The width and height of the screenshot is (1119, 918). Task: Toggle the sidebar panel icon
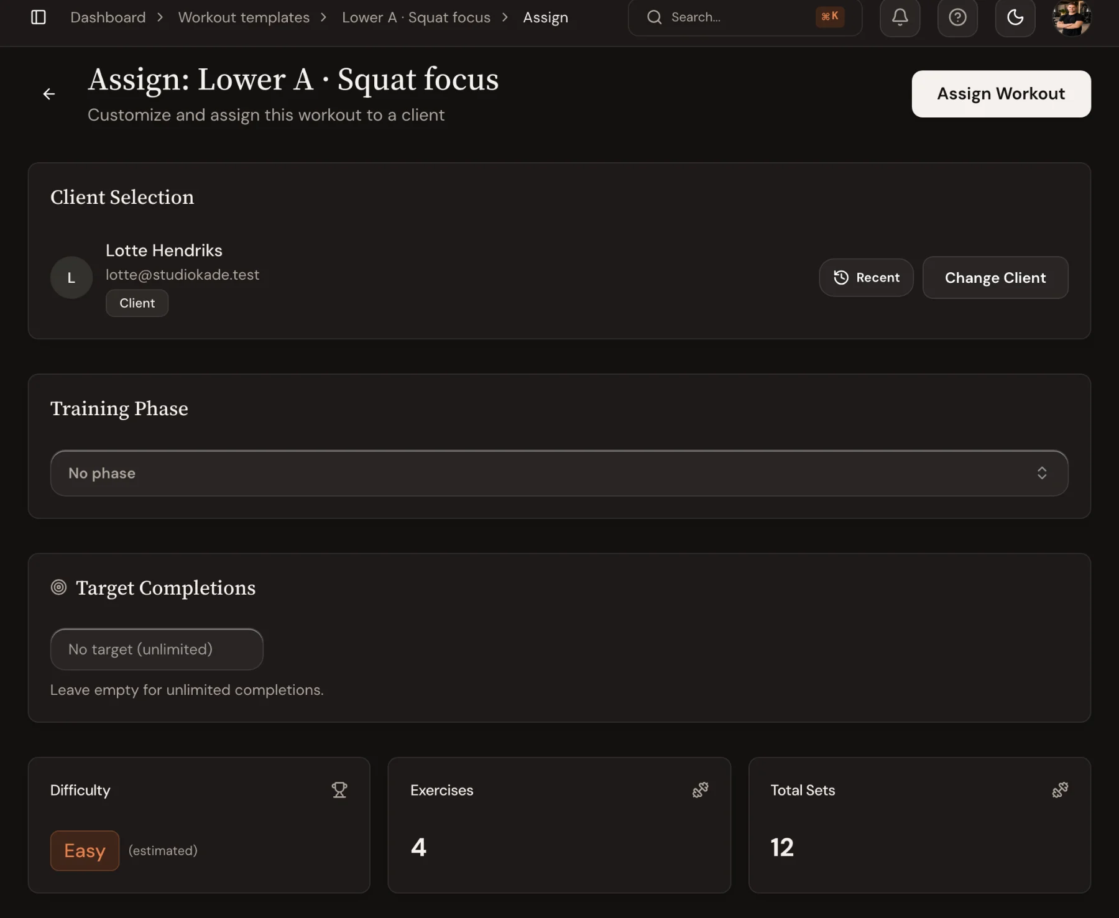coord(39,17)
